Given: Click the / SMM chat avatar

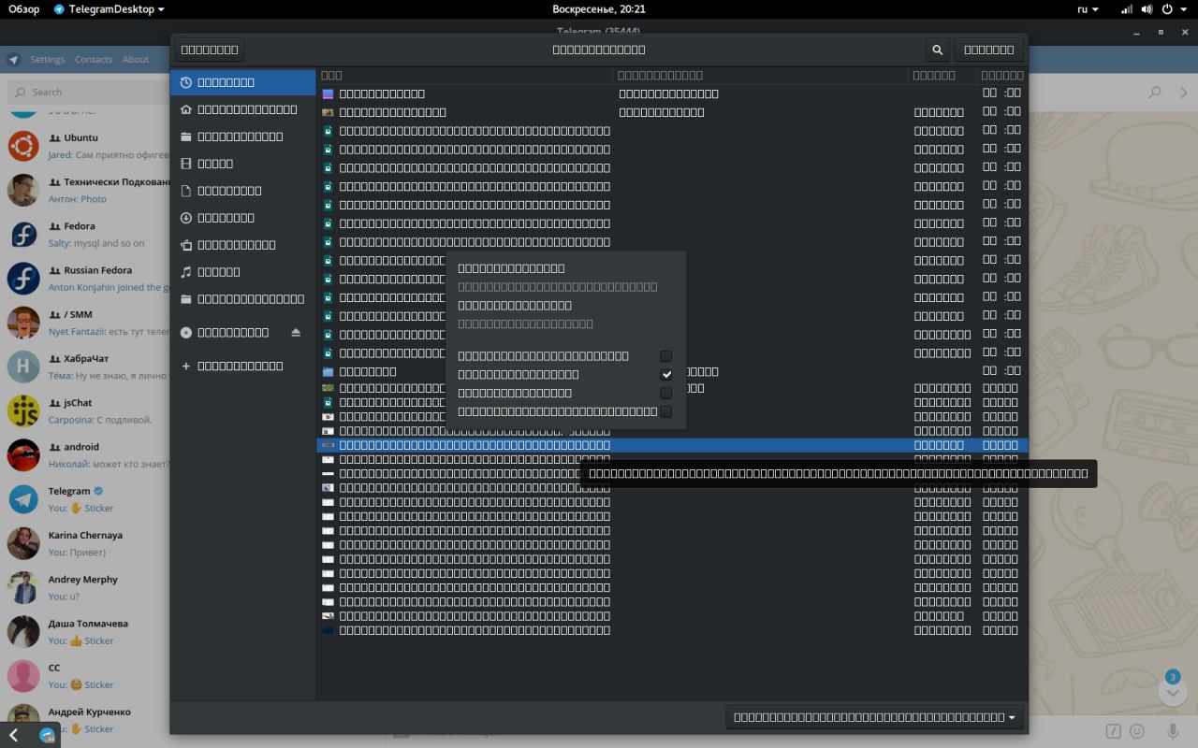Looking at the screenshot, I should point(23,324).
